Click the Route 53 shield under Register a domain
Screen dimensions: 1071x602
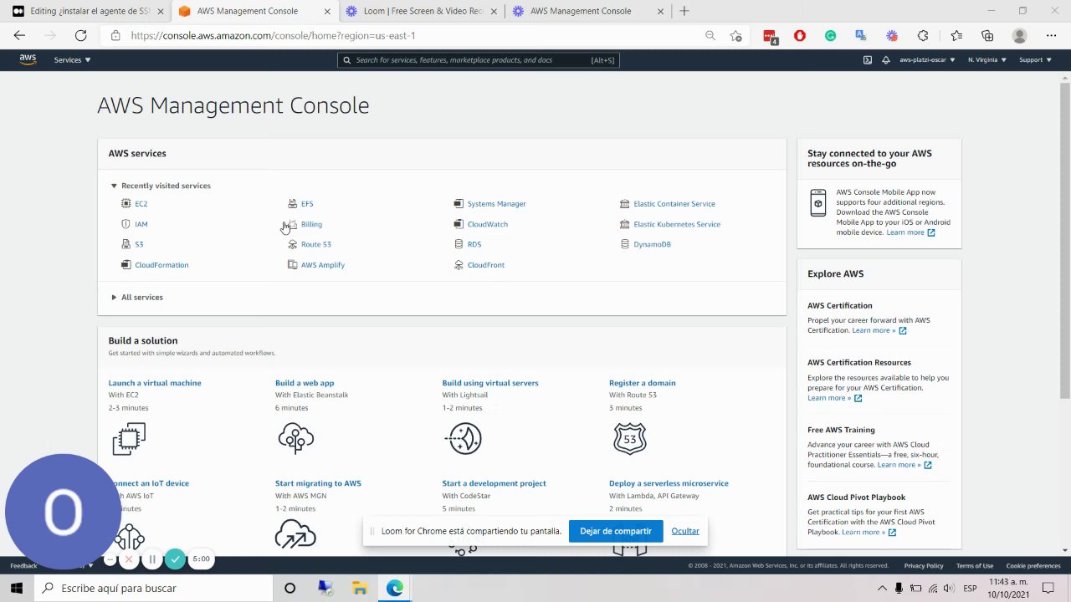coord(630,439)
